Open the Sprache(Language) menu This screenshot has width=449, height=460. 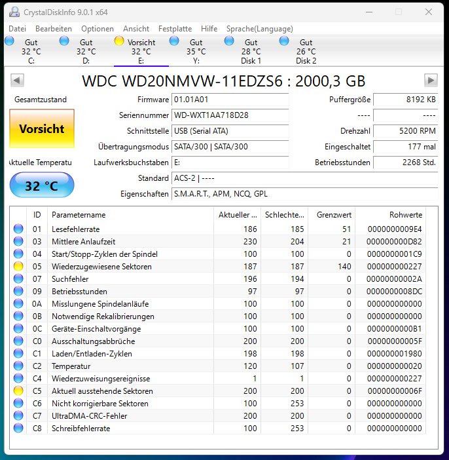click(259, 29)
